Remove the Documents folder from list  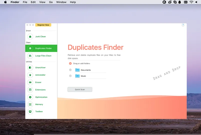[x=70, y=70]
